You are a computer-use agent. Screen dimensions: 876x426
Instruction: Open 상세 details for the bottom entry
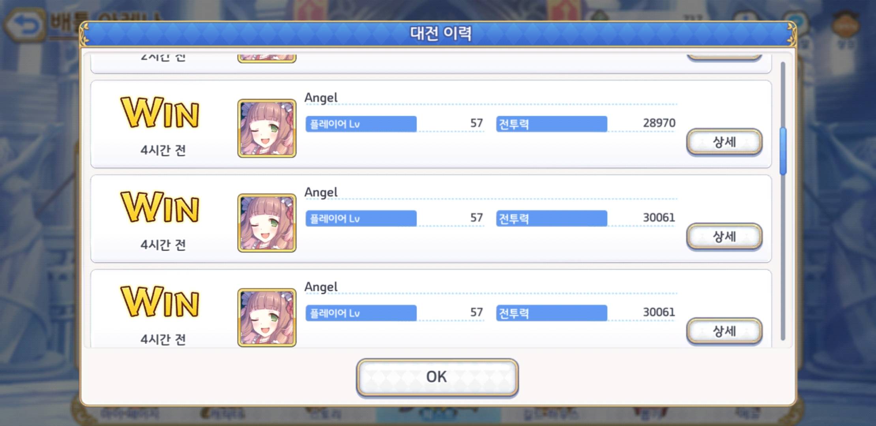(x=724, y=331)
